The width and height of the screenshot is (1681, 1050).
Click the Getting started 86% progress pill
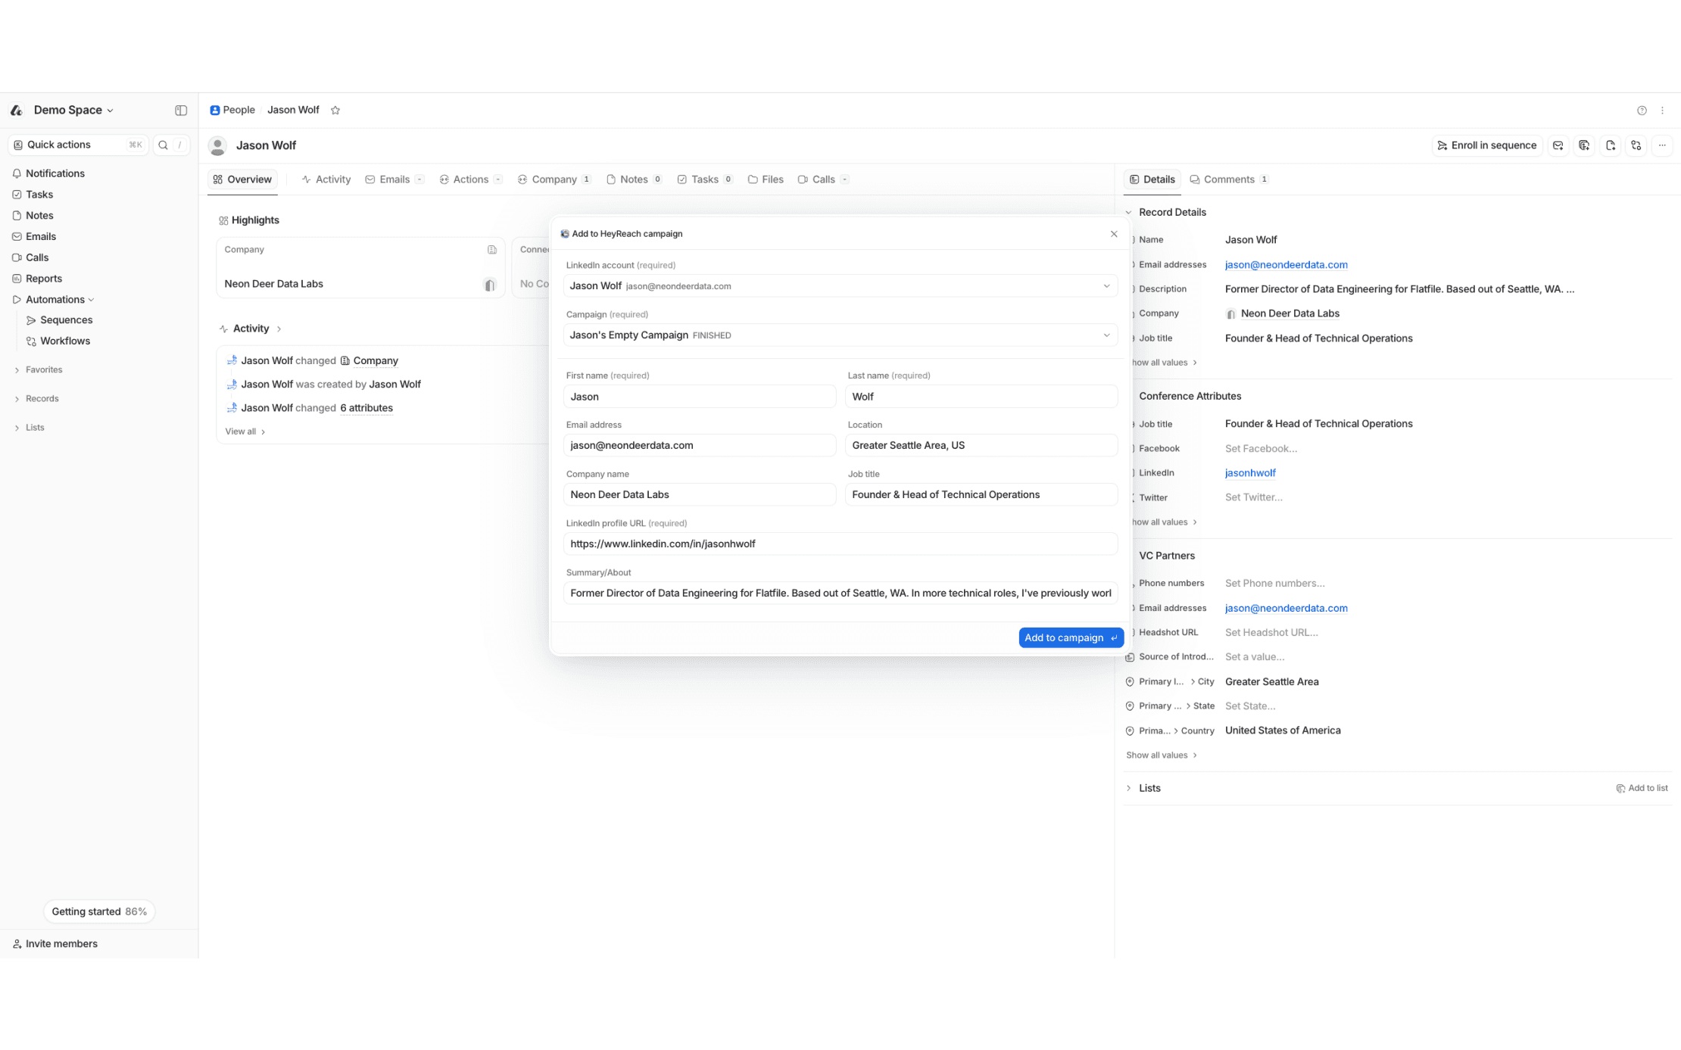(x=98, y=911)
